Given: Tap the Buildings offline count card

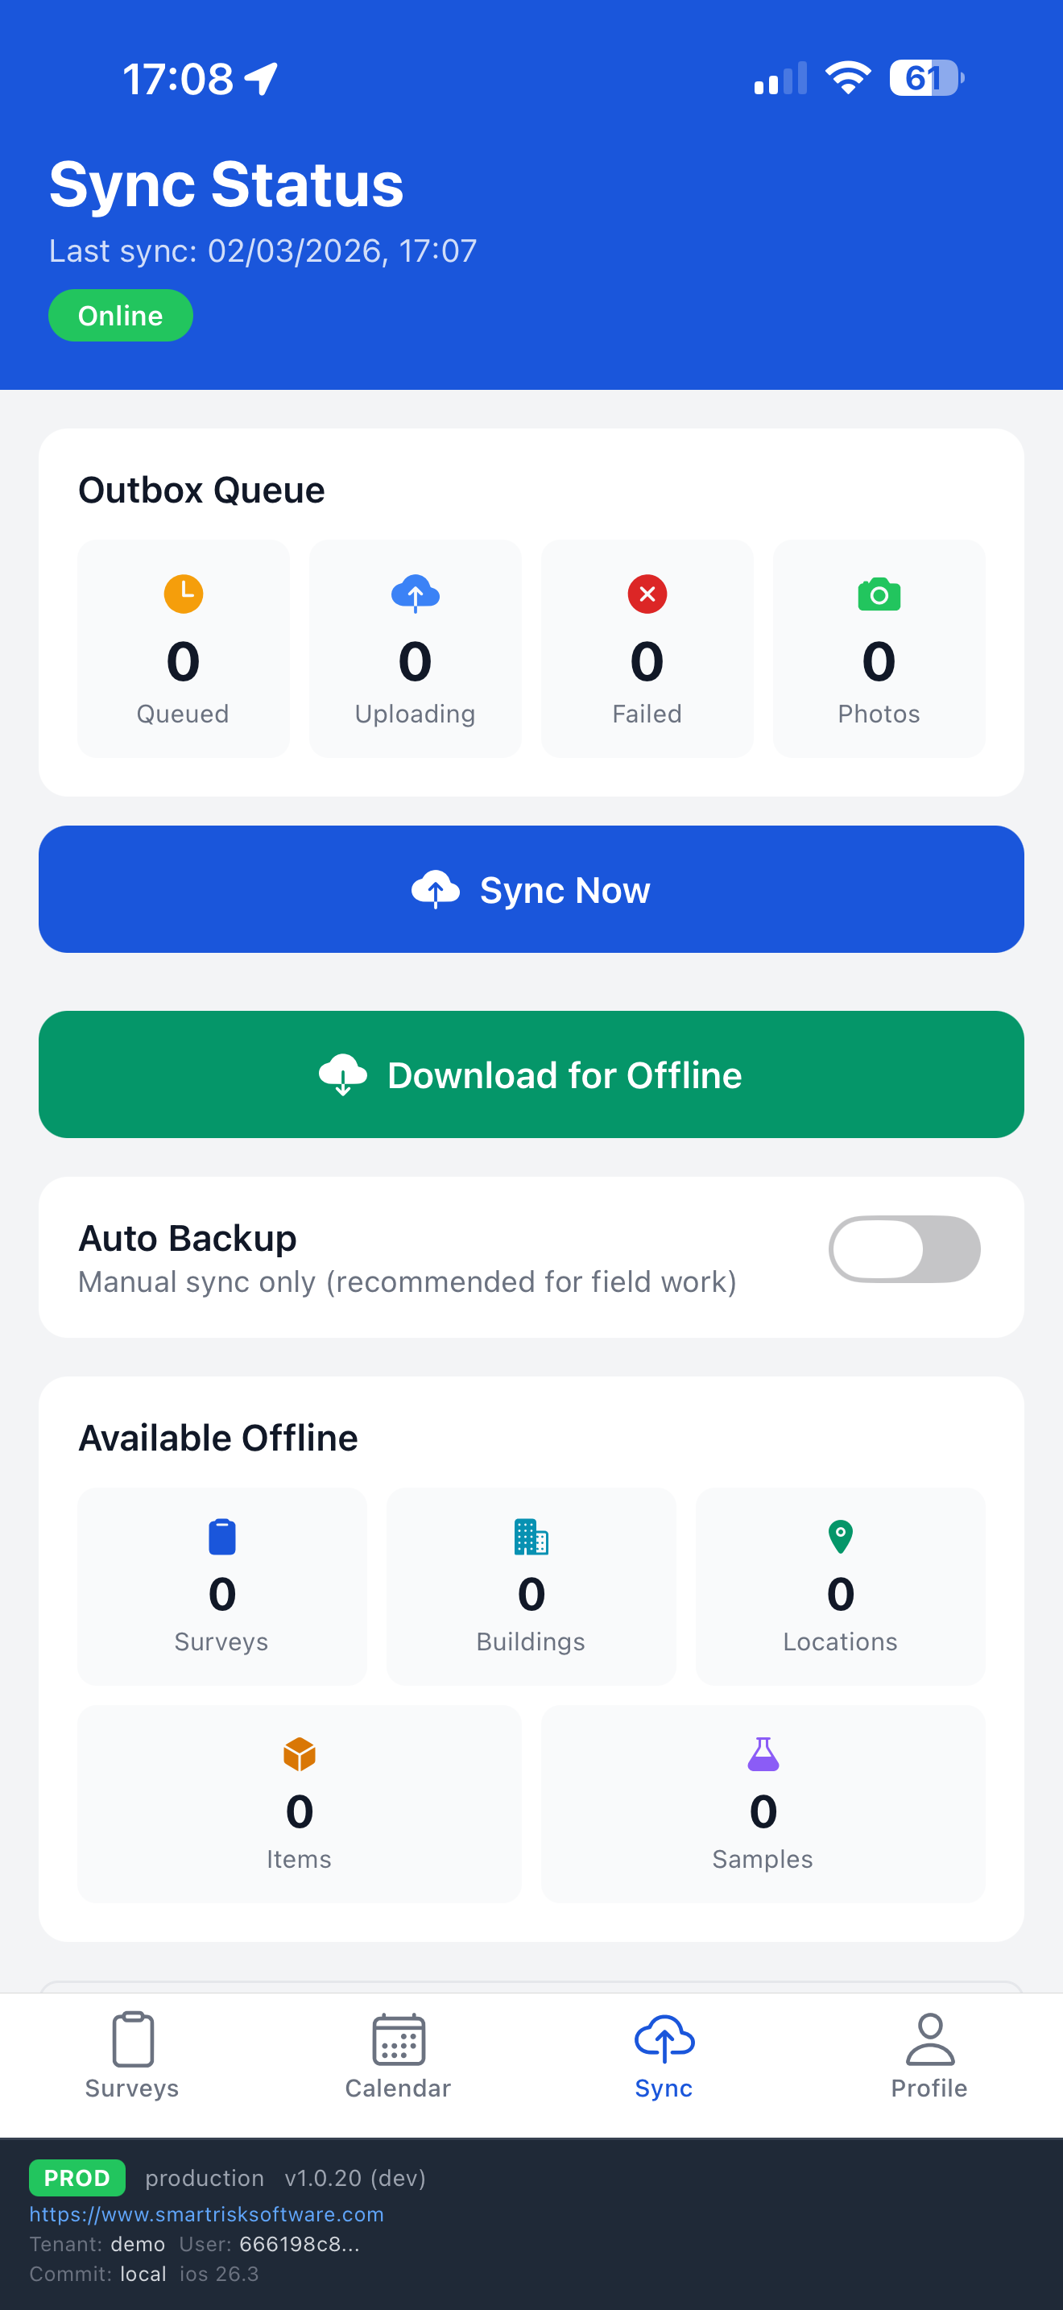Looking at the screenshot, I should pos(531,1587).
